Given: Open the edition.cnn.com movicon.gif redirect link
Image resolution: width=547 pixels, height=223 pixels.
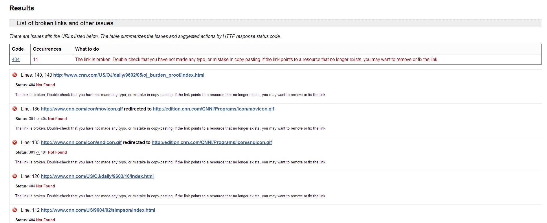Looking at the screenshot, I should coord(213,109).
